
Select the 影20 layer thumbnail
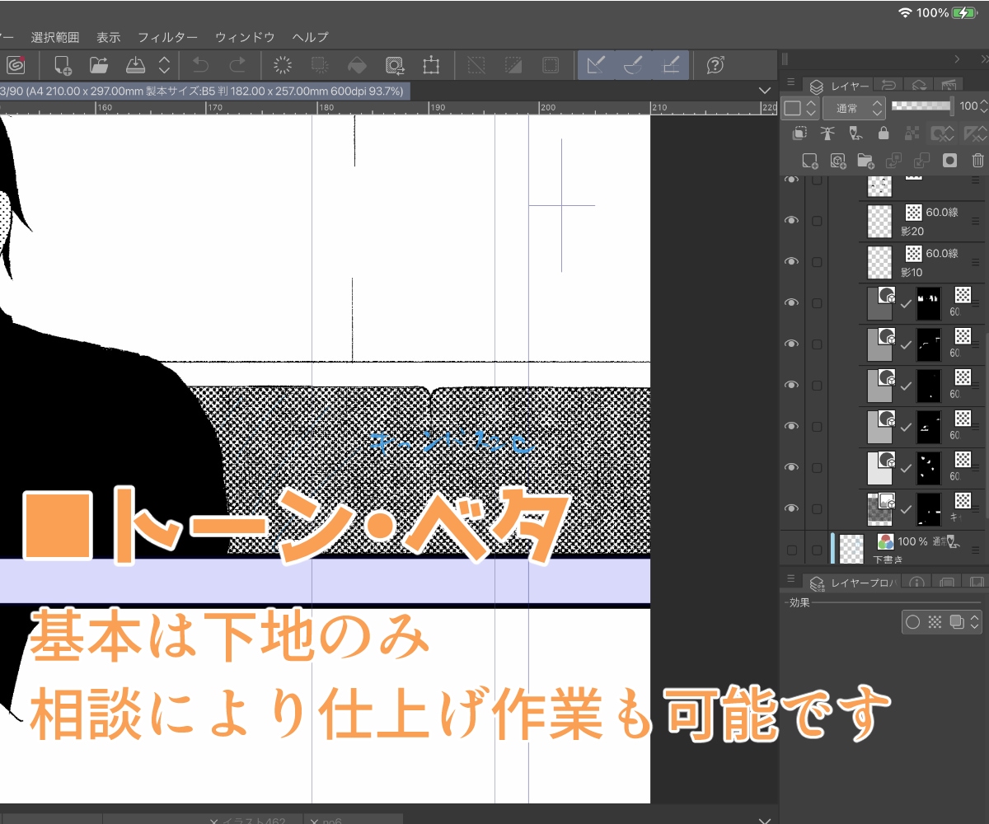pos(880,221)
